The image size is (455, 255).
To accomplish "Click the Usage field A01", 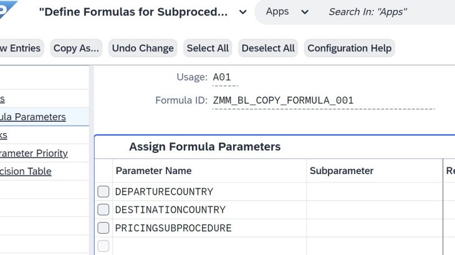I will point(222,77).
